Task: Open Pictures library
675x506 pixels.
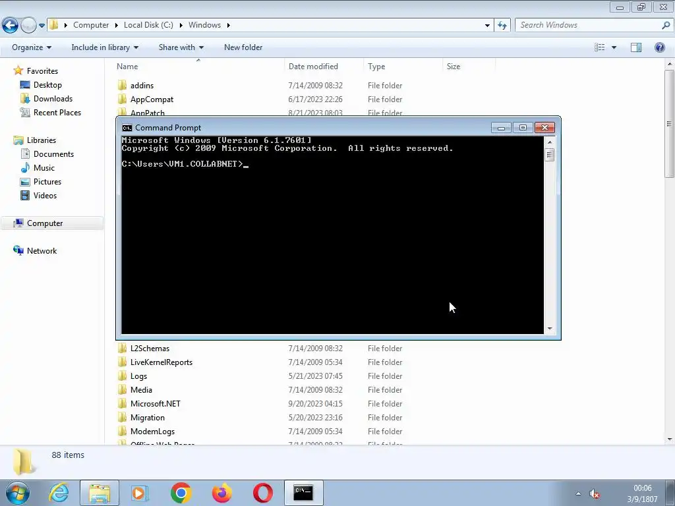Action: [x=47, y=182]
